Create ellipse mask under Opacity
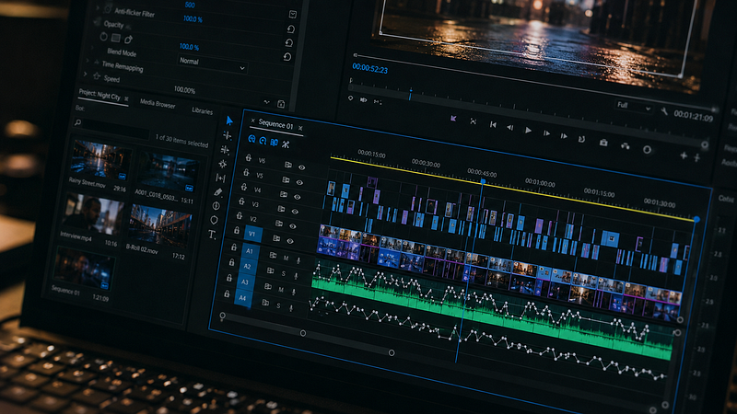The width and height of the screenshot is (737, 414). 103,37
